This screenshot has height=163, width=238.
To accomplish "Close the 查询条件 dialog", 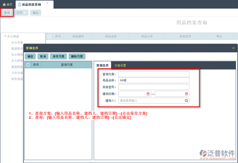I will pyautogui.click(x=234, y=48).
